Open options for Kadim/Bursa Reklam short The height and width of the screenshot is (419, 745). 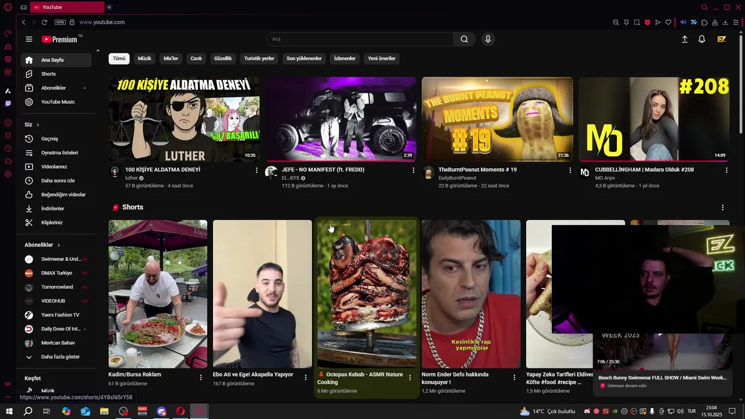point(201,378)
